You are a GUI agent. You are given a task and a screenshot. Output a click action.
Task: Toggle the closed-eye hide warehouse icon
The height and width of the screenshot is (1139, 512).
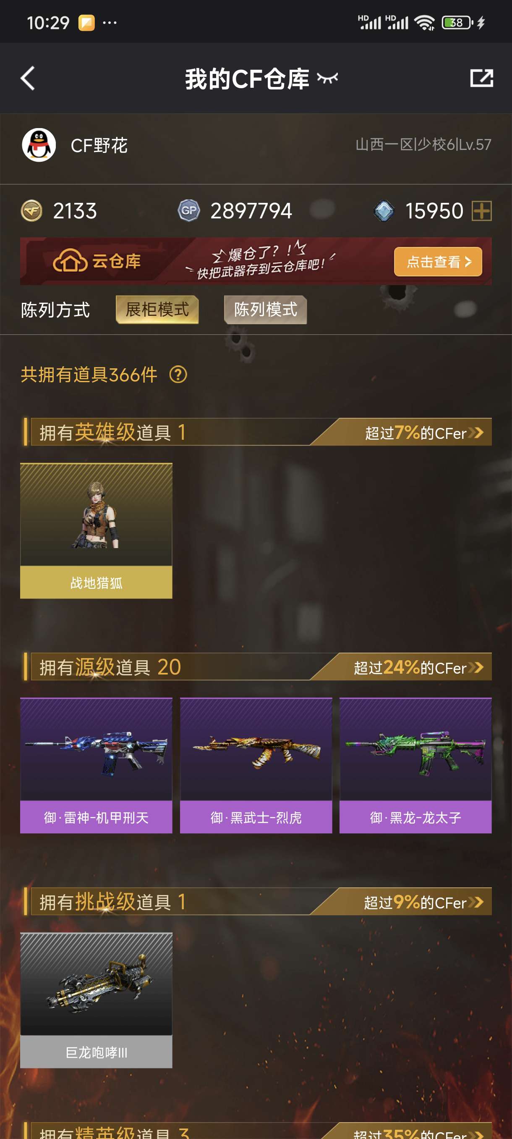click(x=327, y=79)
